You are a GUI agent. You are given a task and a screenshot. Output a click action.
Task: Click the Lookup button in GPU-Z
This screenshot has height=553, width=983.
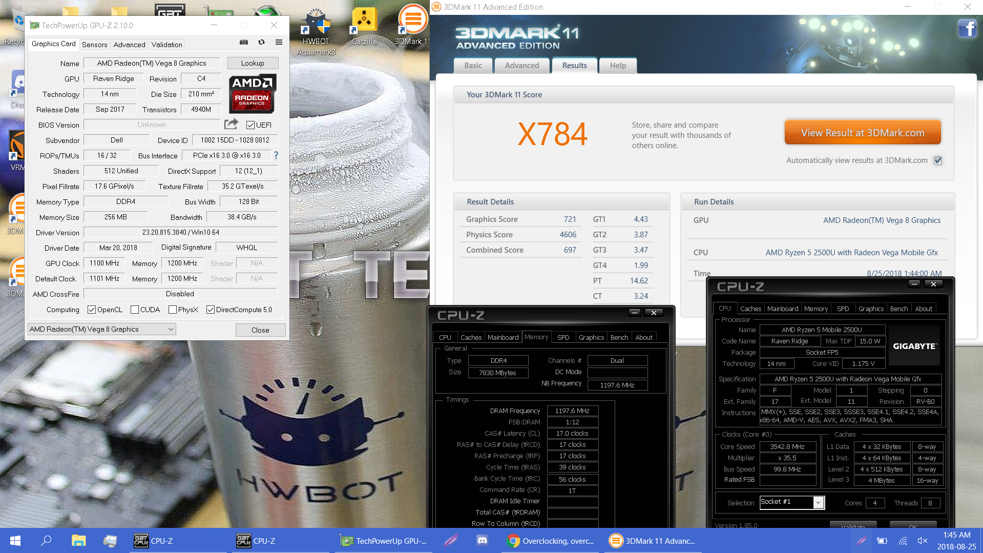[x=253, y=63]
